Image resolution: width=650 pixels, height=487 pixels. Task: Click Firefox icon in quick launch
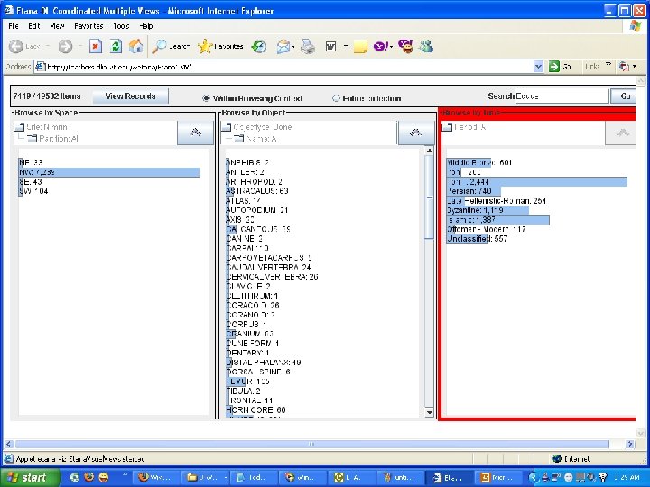click(88, 477)
